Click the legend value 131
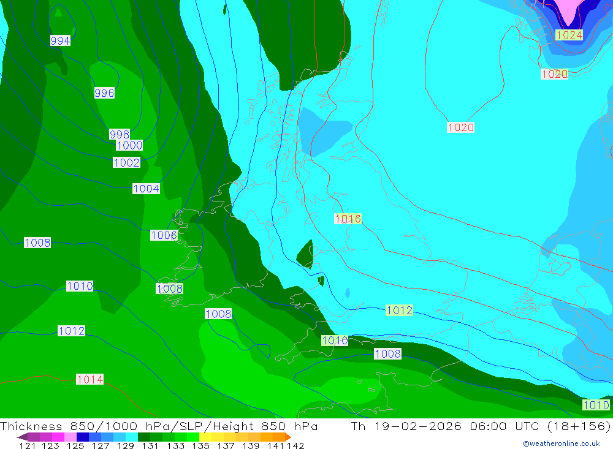 click(x=150, y=446)
